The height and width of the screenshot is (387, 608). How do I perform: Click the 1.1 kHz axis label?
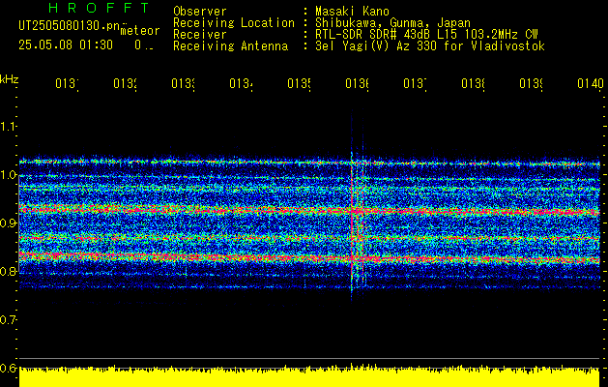point(8,126)
